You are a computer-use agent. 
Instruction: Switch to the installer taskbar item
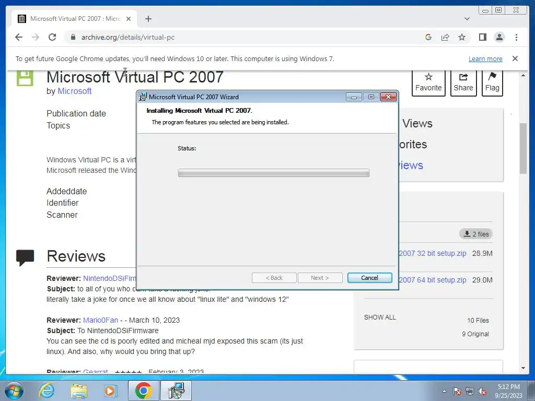[176, 391]
